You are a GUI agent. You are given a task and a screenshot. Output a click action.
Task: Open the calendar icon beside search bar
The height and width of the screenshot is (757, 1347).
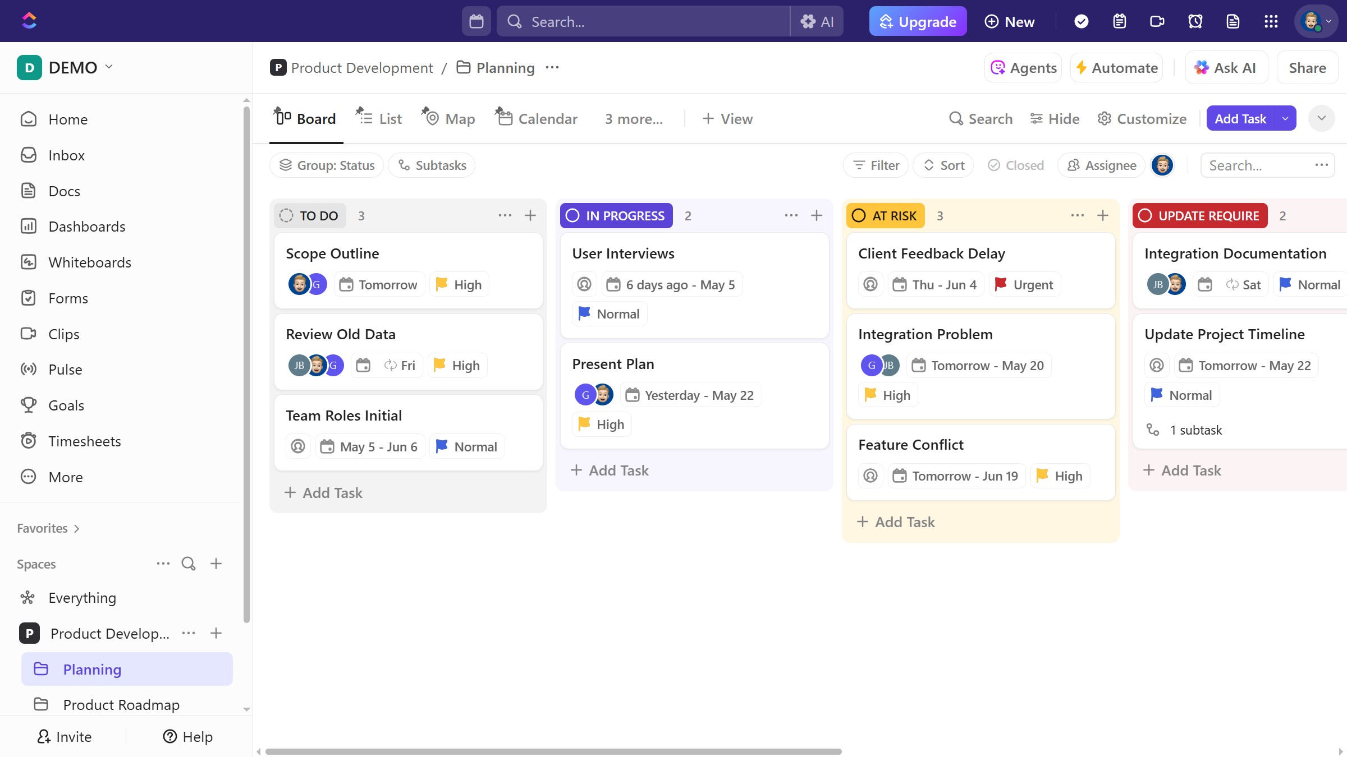[477, 21]
